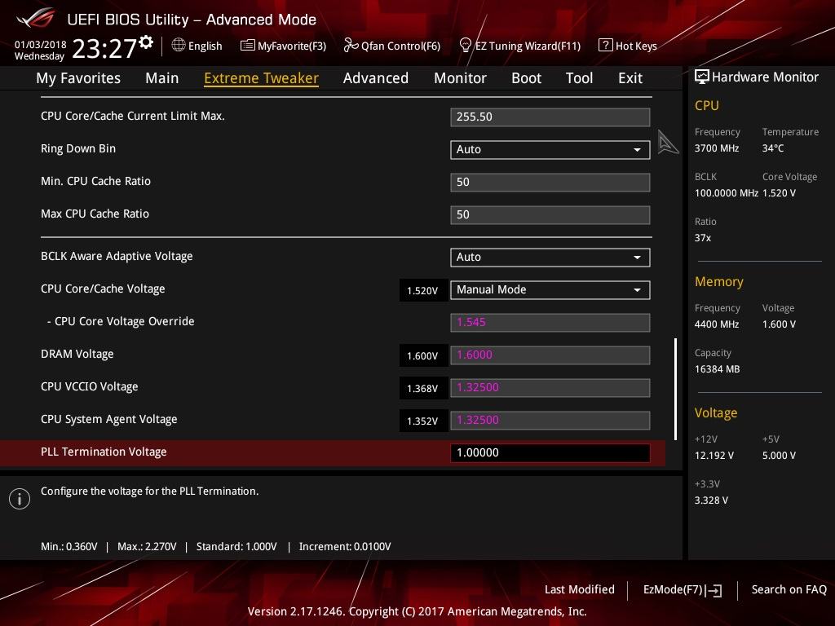The height and width of the screenshot is (626, 835).
Task: Open Search on FAQ link
Action: pos(789,589)
